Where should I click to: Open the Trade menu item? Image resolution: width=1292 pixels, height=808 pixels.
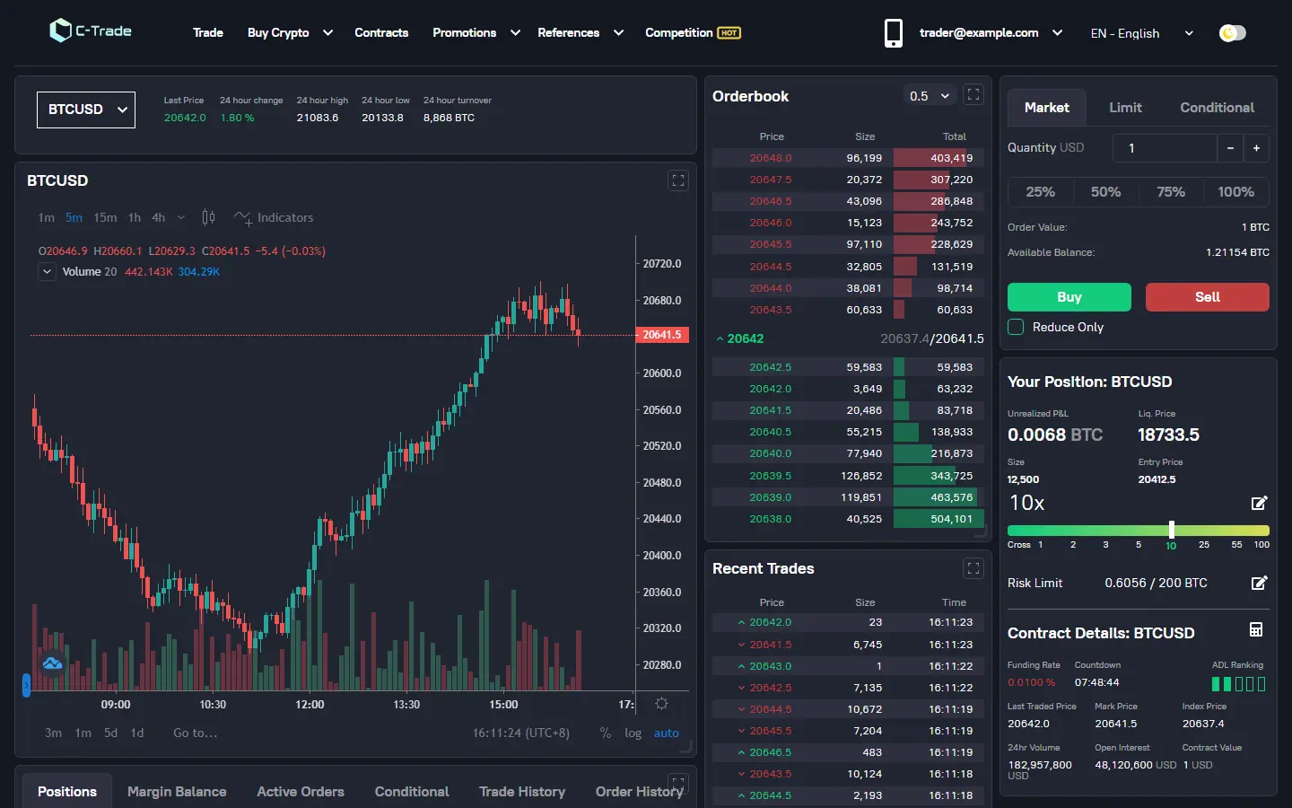click(x=208, y=33)
